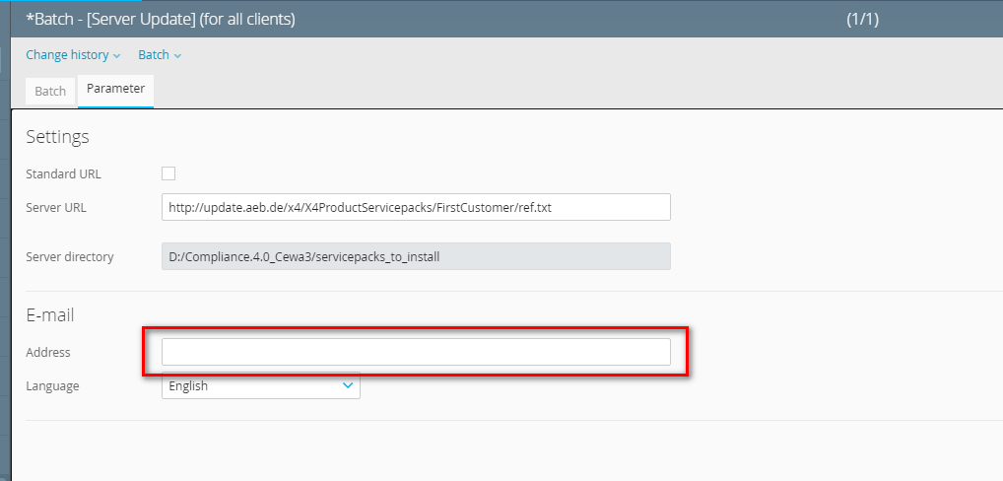Focus the E-mail Address input field

coord(415,352)
